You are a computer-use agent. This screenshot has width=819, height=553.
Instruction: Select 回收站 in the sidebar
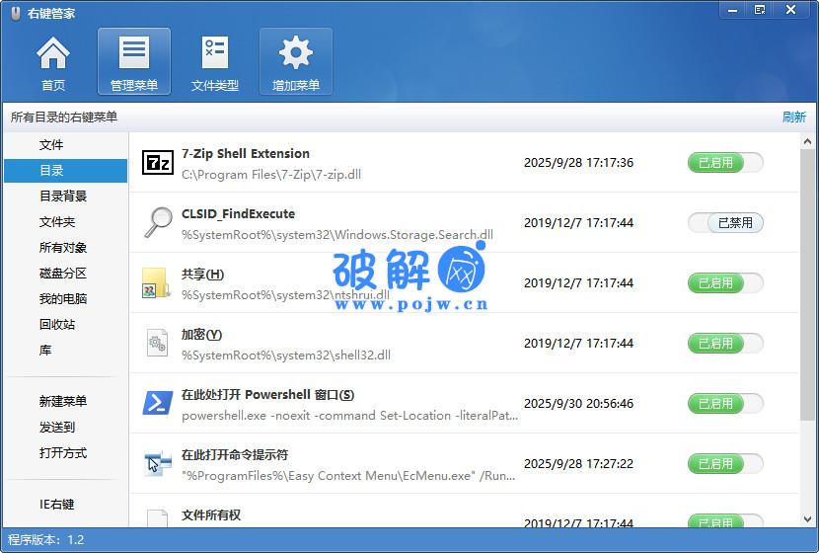coord(66,324)
